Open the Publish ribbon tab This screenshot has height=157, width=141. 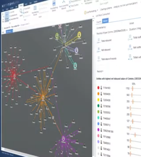tap(36, 2)
